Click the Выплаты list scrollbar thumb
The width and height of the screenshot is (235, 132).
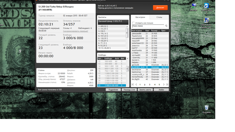(127, 33)
